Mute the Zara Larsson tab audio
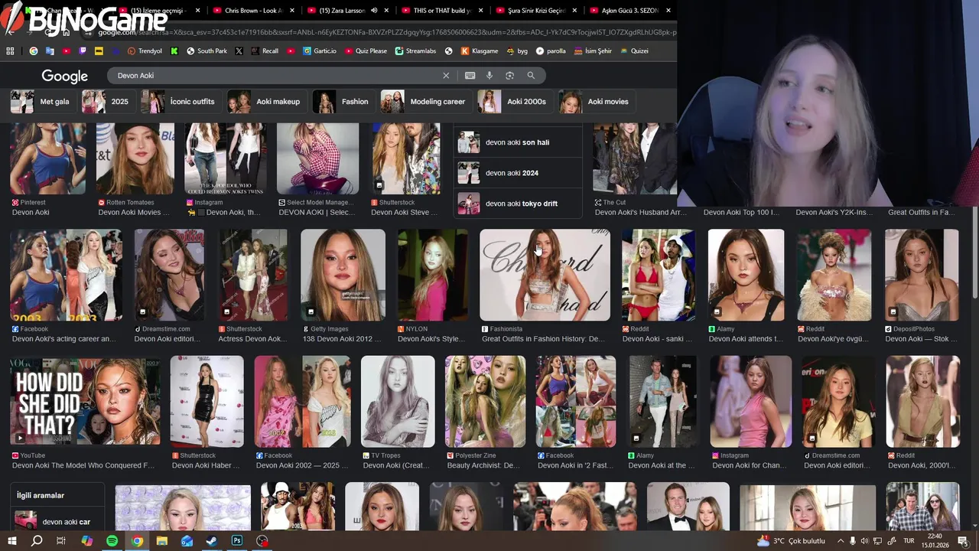Viewport: 979px width, 551px height. click(374, 11)
